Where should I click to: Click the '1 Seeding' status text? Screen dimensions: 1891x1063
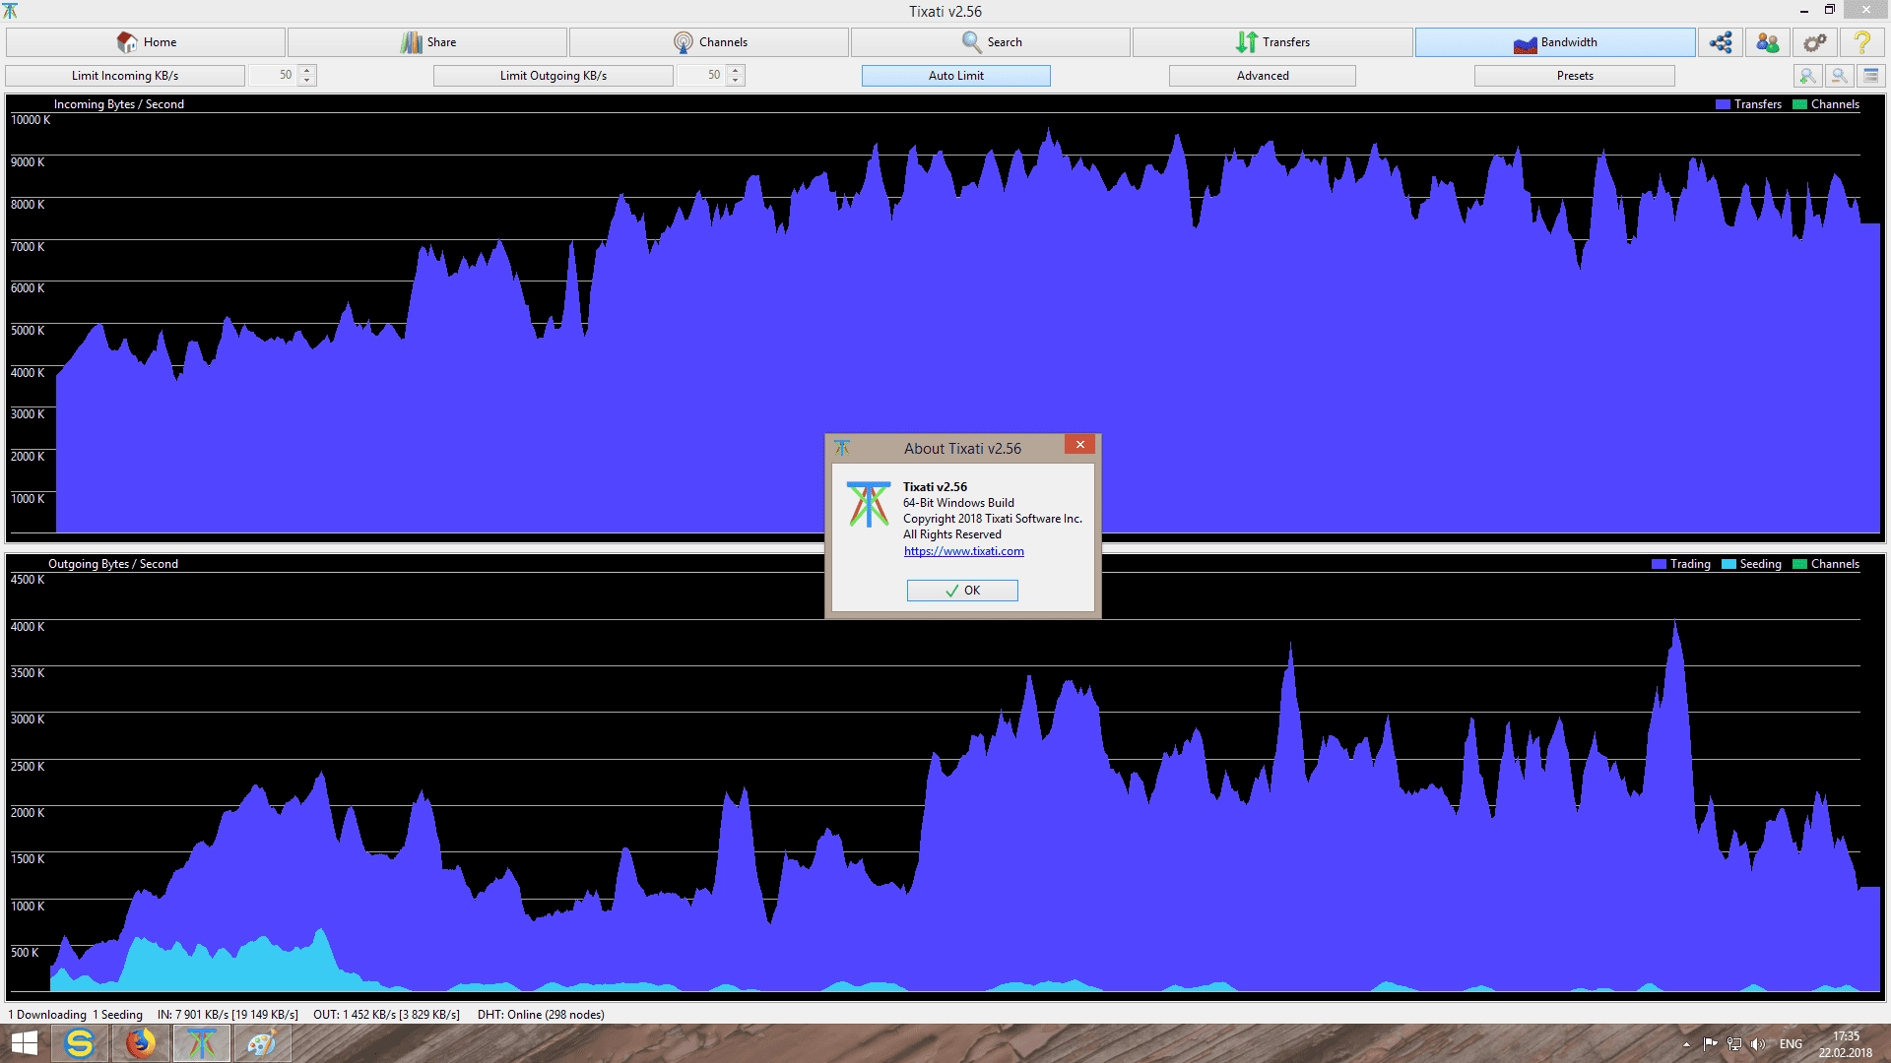tap(117, 1015)
